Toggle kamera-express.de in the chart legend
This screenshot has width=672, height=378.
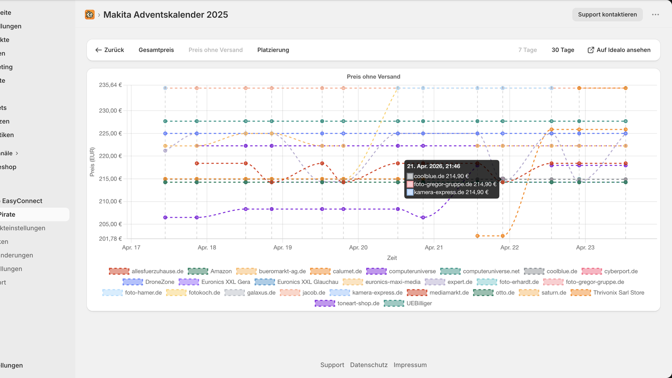pos(366,293)
